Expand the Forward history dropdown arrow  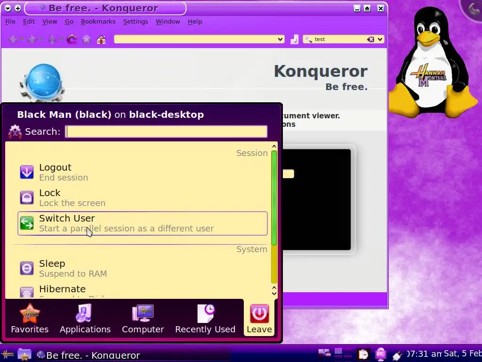click(41, 40)
